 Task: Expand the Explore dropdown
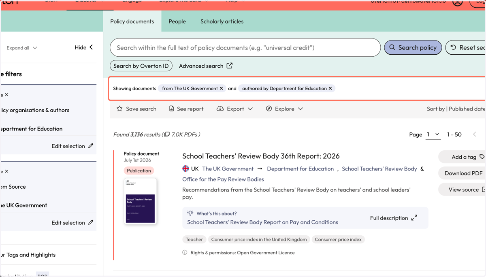pos(284,109)
